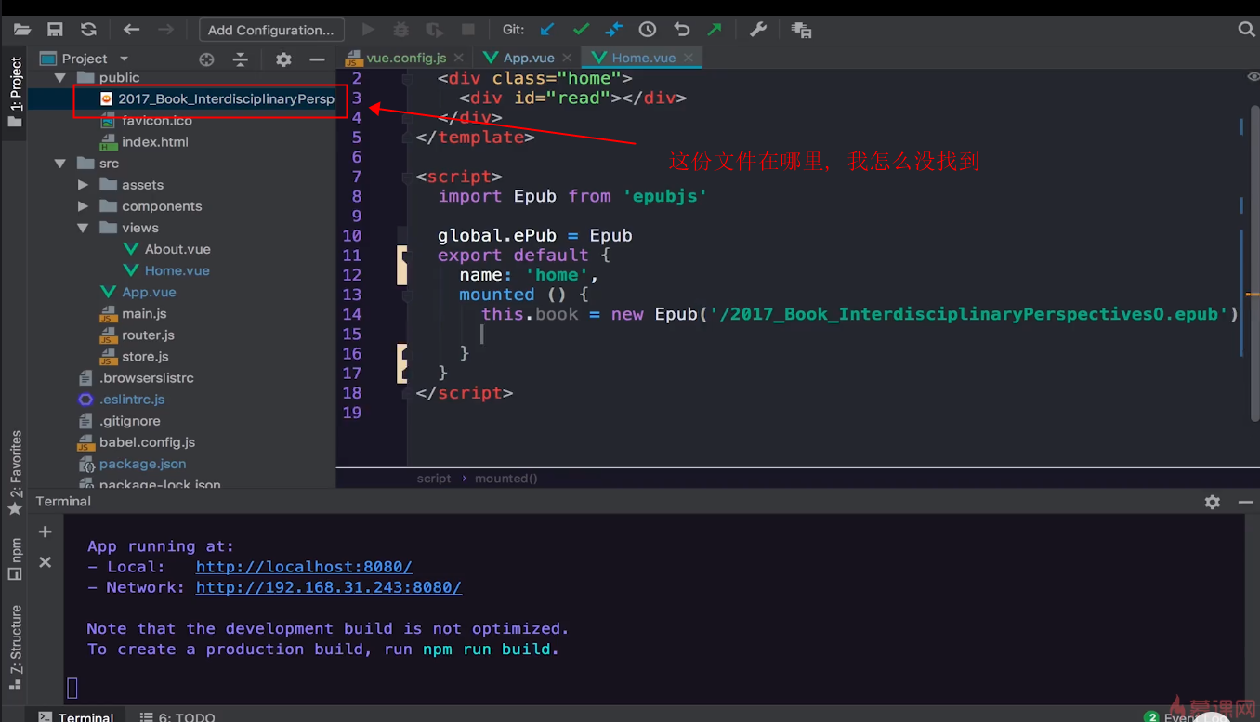Open the http://localhost:8080/ link

point(304,567)
